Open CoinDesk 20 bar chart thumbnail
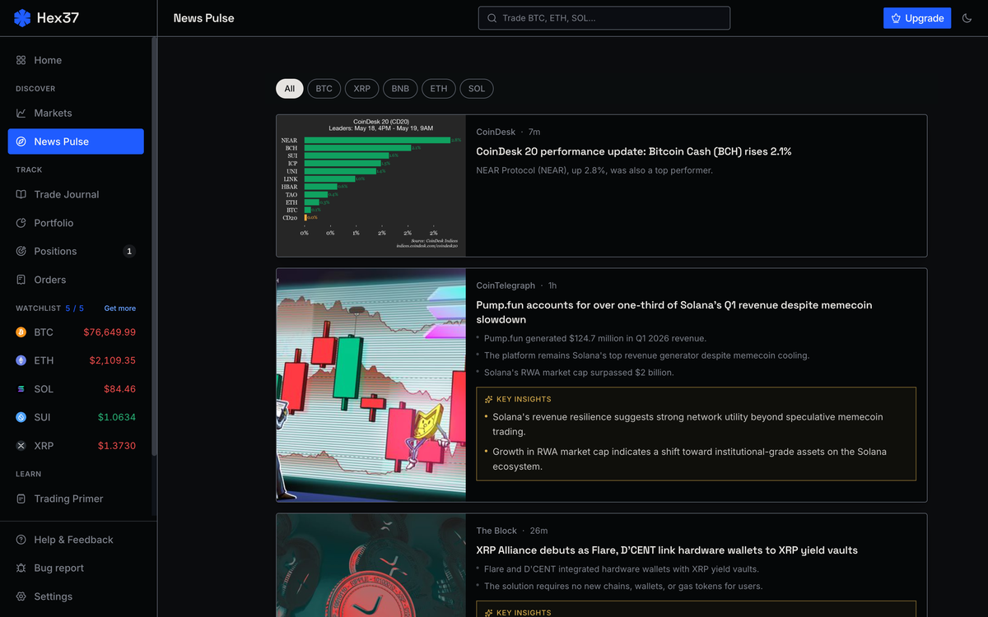 tap(371, 186)
